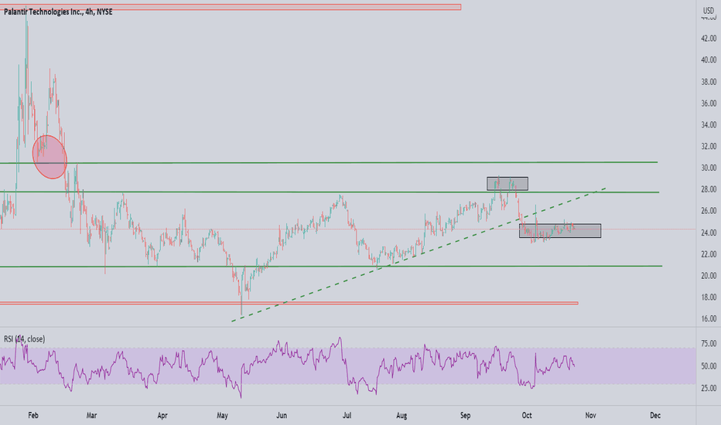
Task: Click the 20.00 price axis label
Action: pos(709,276)
